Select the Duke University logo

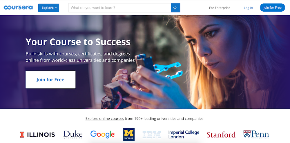[x=73, y=135]
